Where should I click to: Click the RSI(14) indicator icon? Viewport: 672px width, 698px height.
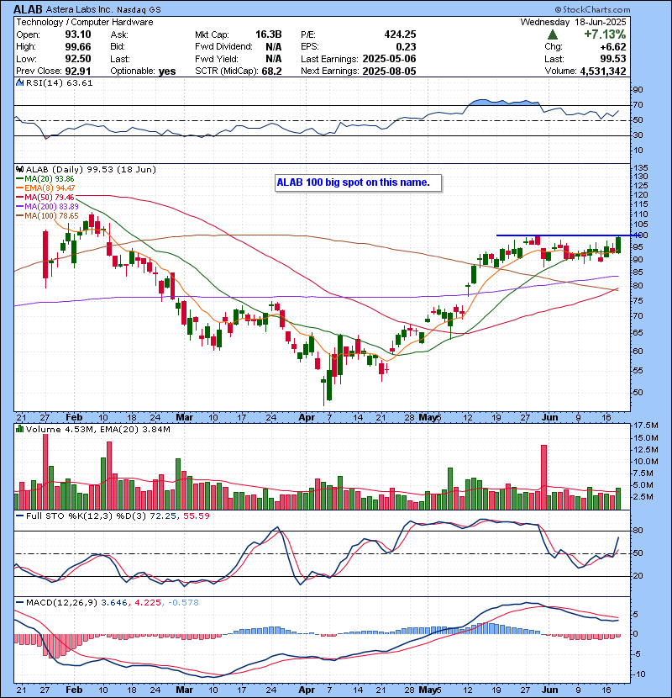pyautogui.click(x=20, y=82)
